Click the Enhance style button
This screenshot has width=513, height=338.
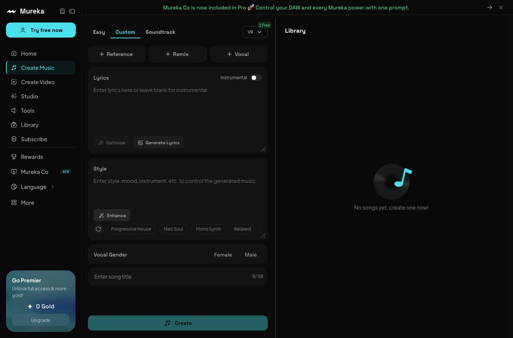tap(112, 216)
